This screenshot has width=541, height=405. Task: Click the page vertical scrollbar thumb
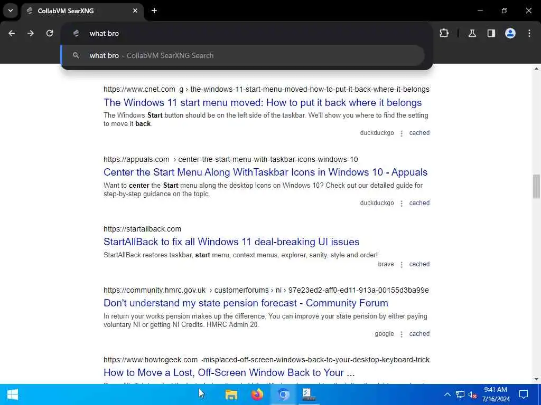(x=536, y=187)
